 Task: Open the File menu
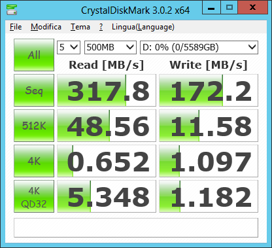[x=16, y=27]
